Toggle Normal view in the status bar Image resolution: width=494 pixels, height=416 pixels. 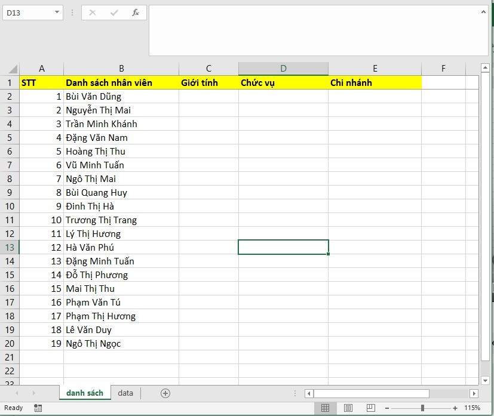click(x=326, y=408)
